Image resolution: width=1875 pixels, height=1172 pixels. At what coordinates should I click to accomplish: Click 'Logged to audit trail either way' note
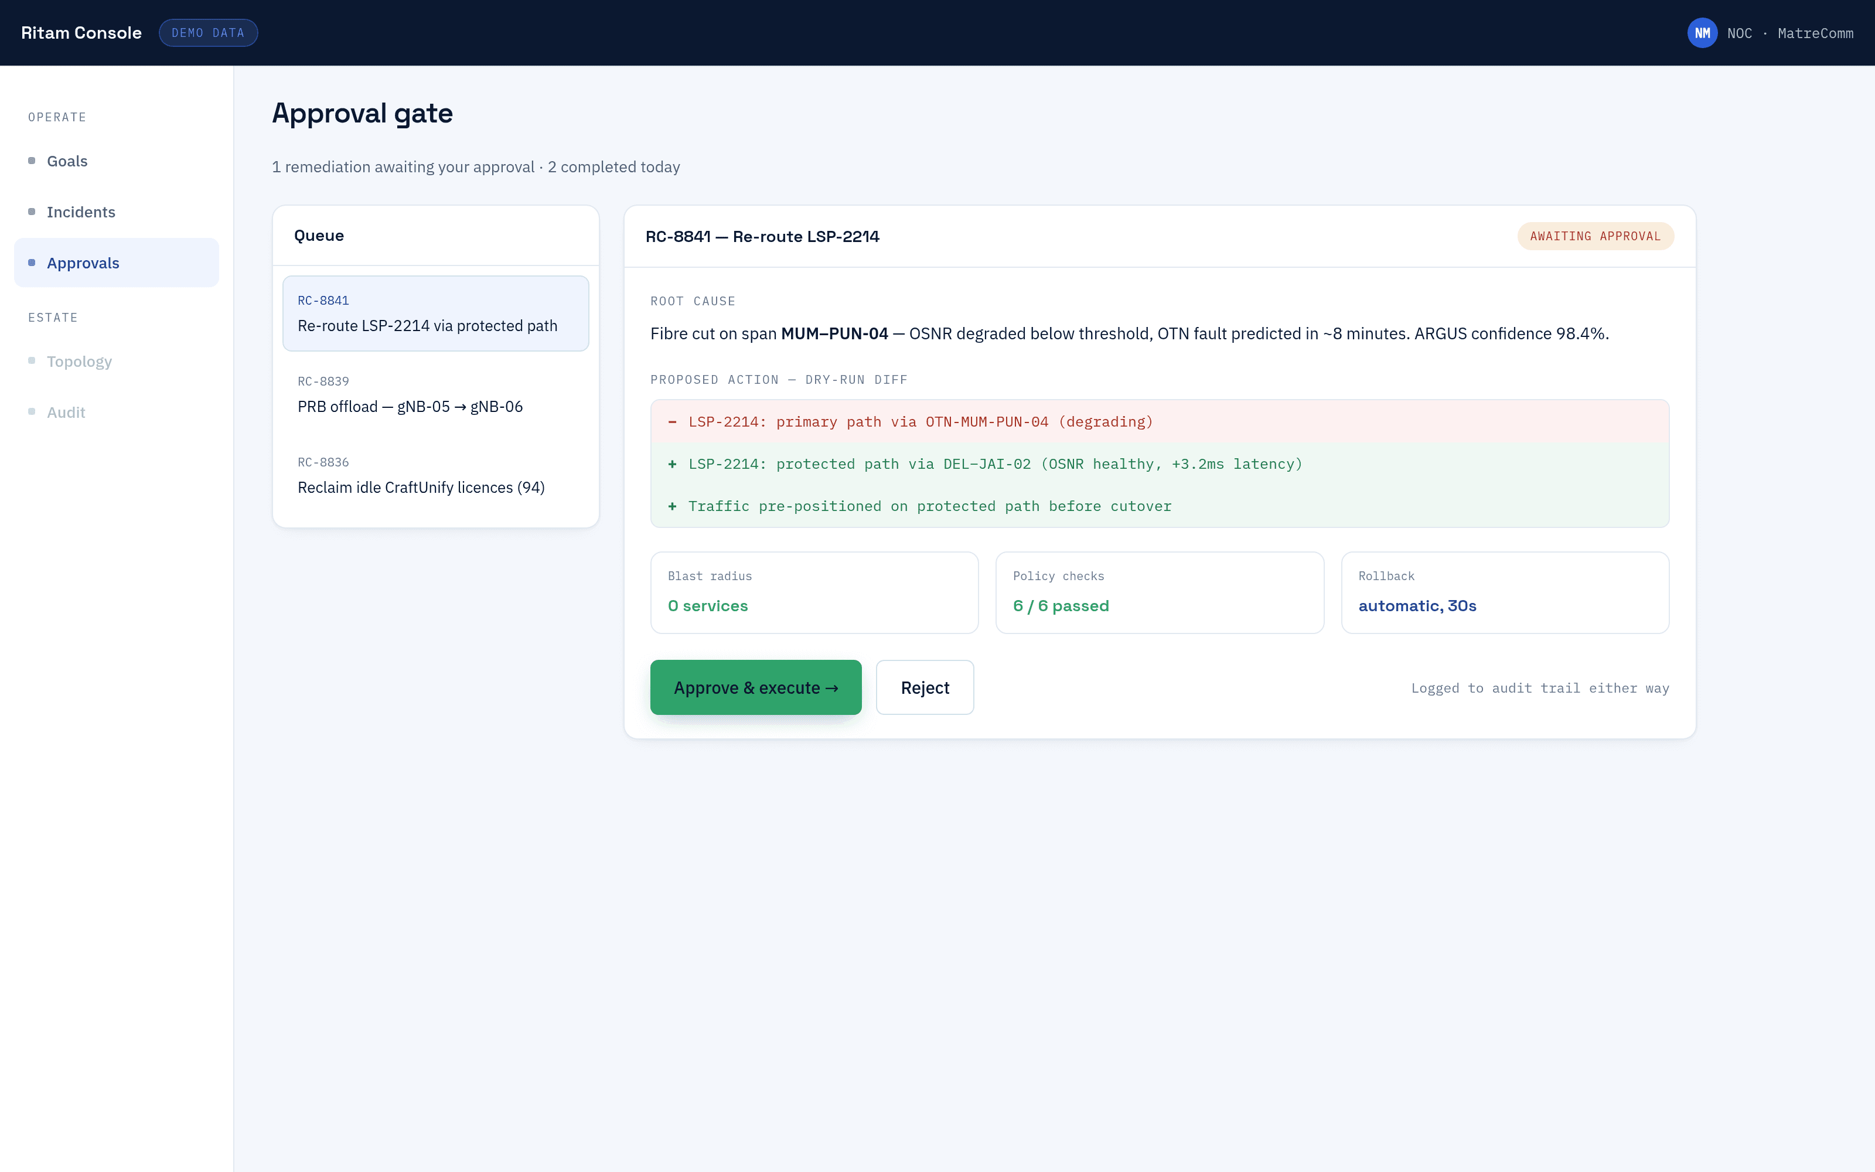click(1539, 689)
